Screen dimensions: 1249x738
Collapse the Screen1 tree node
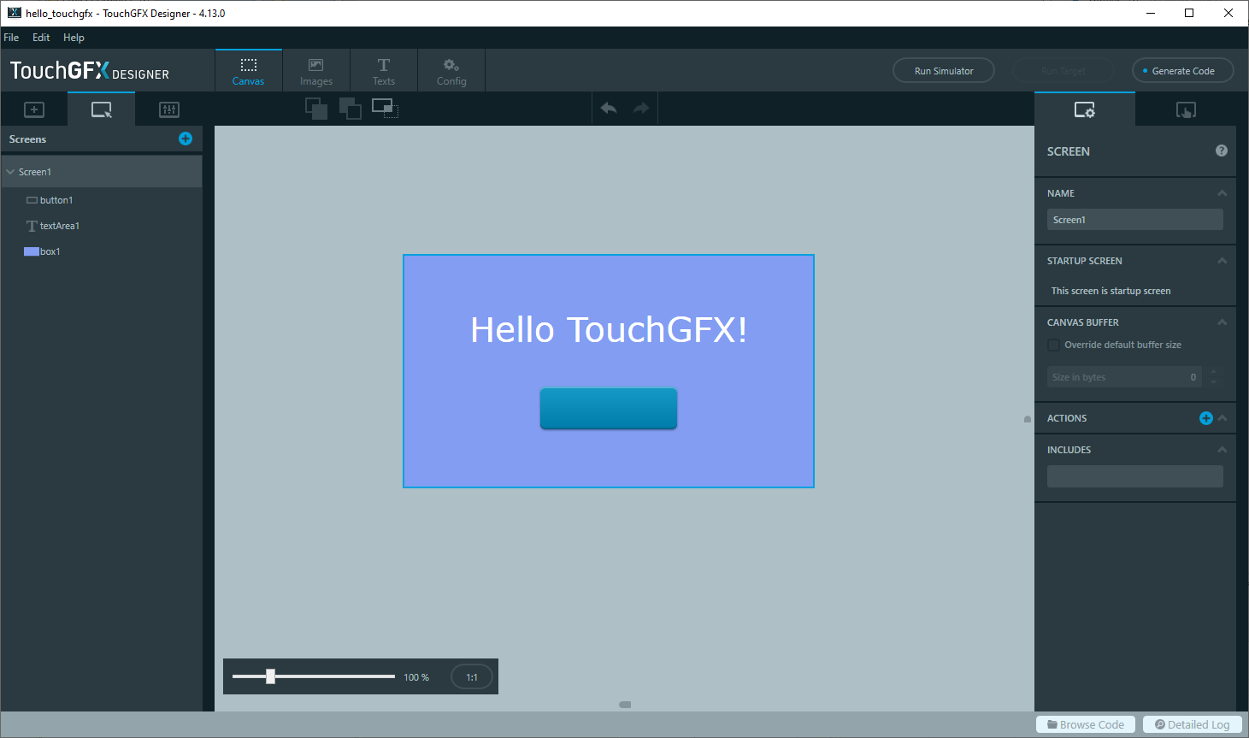pyautogui.click(x=10, y=172)
